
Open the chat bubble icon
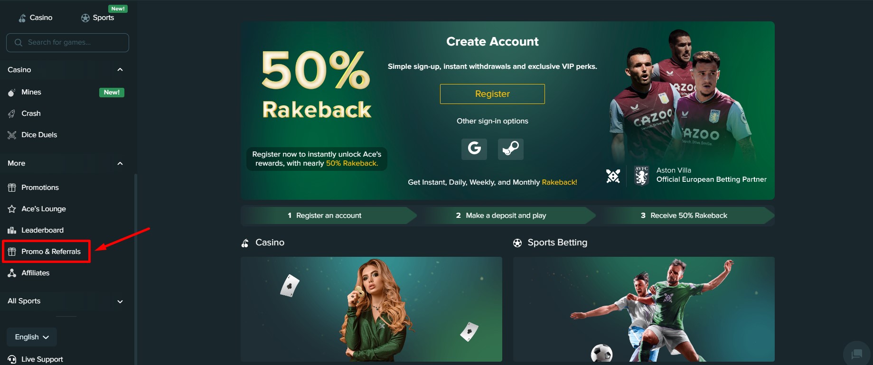point(857,354)
